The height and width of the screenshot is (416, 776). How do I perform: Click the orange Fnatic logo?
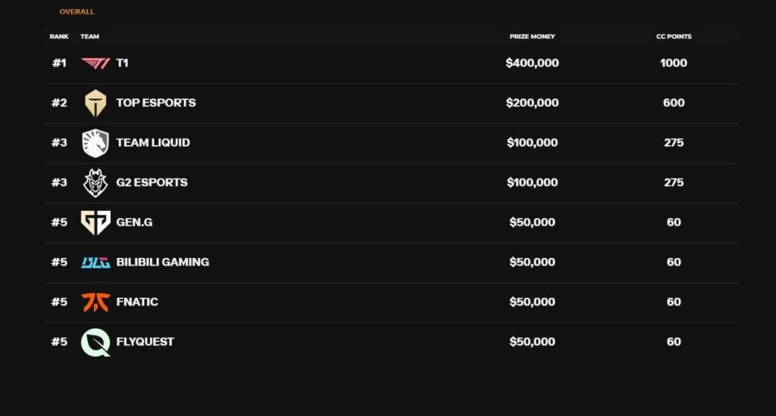click(x=95, y=302)
